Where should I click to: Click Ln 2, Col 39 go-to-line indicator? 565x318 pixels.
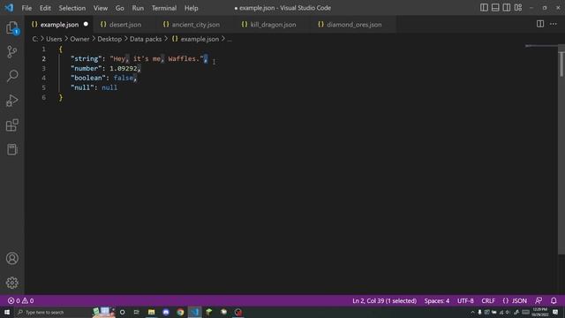coord(385,300)
